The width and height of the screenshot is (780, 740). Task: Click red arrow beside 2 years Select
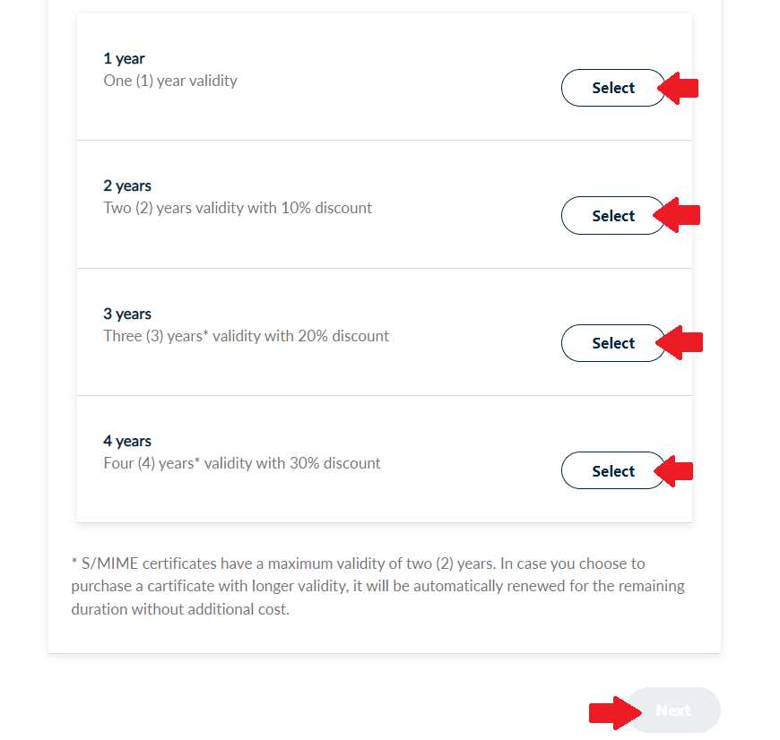pyautogui.click(x=680, y=215)
